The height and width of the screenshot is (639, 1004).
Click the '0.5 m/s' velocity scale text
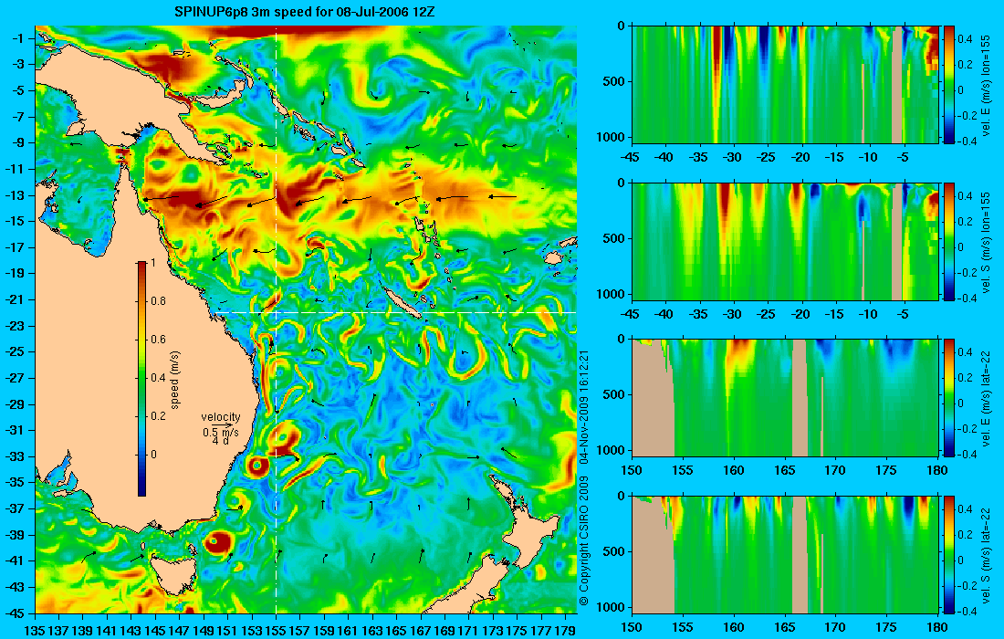click(x=220, y=433)
